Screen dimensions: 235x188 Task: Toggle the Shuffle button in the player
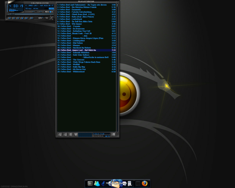pos(41,18)
